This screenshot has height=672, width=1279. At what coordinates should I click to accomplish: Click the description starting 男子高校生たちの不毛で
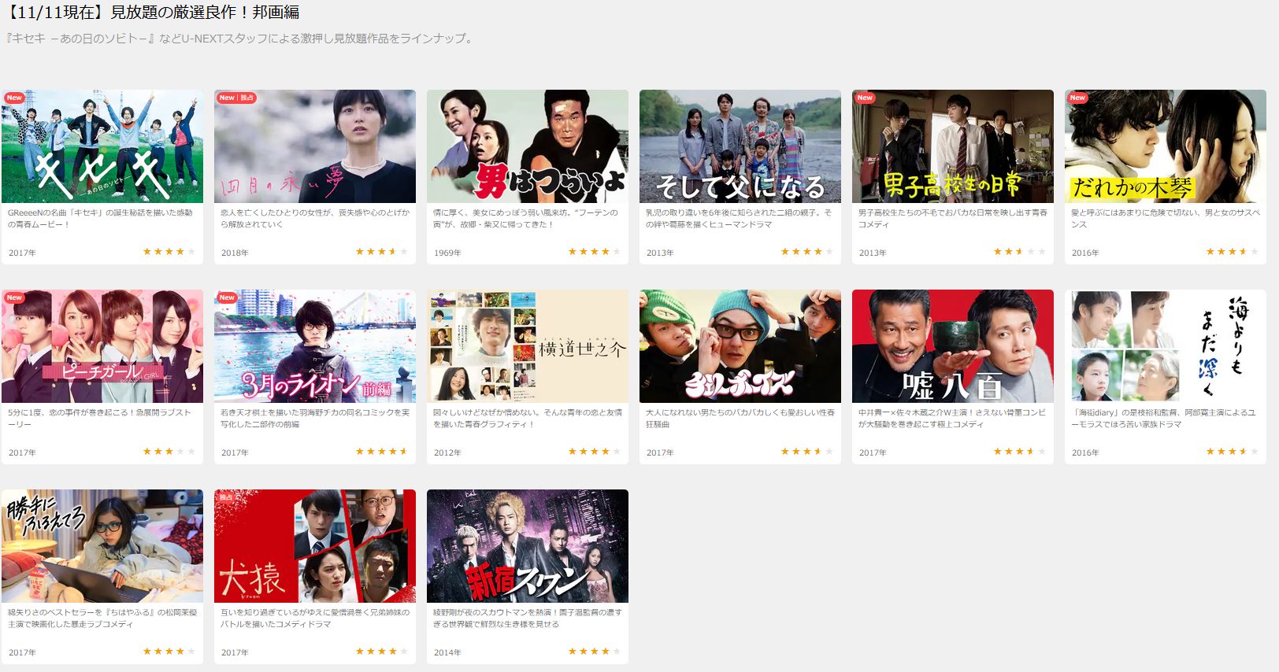click(x=953, y=218)
